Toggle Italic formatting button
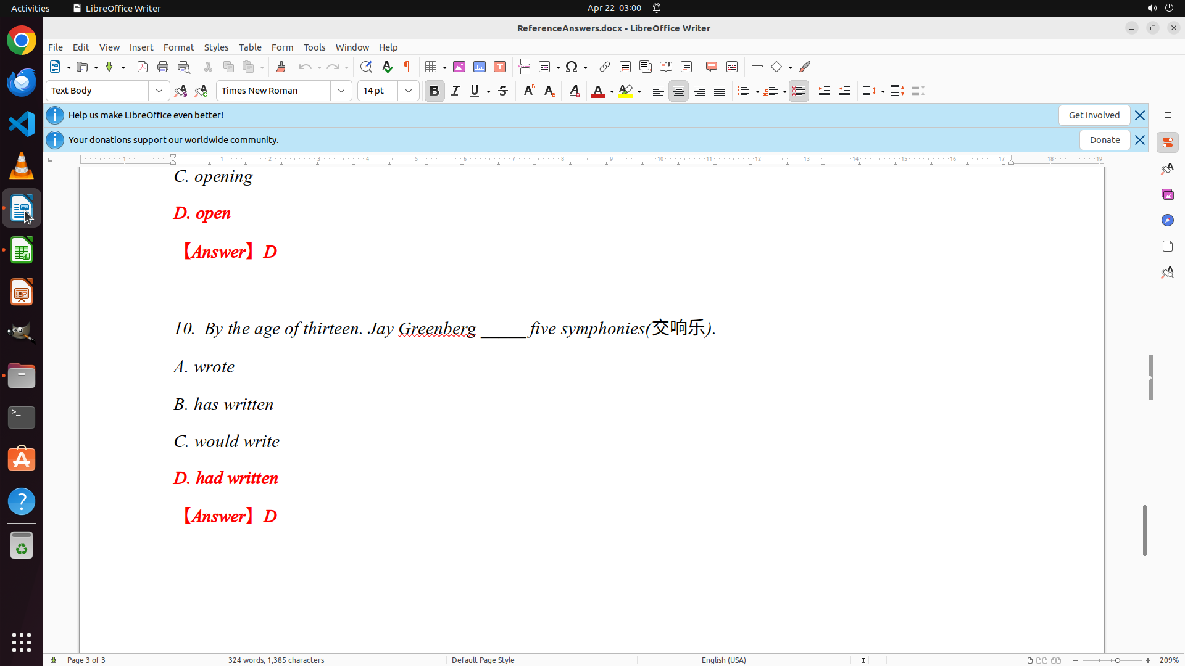This screenshot has height=666, width=1185. (455, 91)
